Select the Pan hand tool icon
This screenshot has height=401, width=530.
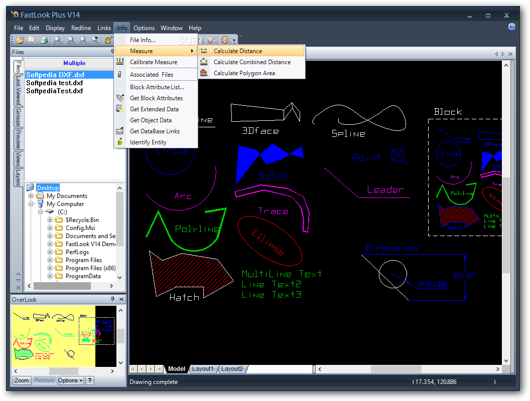pyautogui.click(x=108, y=40)
